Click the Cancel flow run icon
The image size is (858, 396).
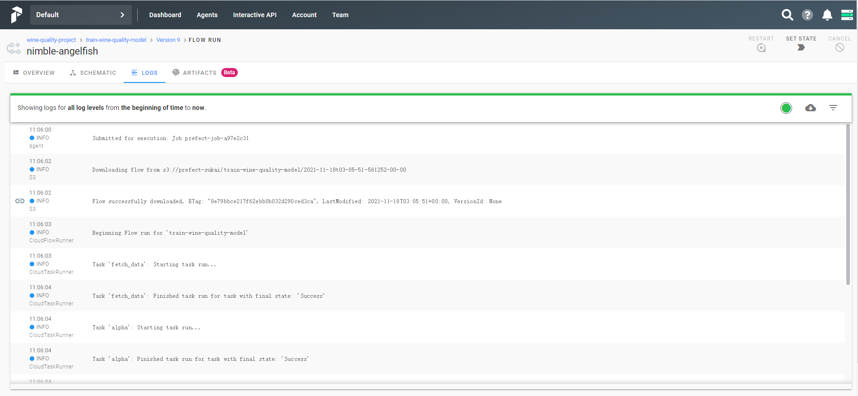click(839, 47)
